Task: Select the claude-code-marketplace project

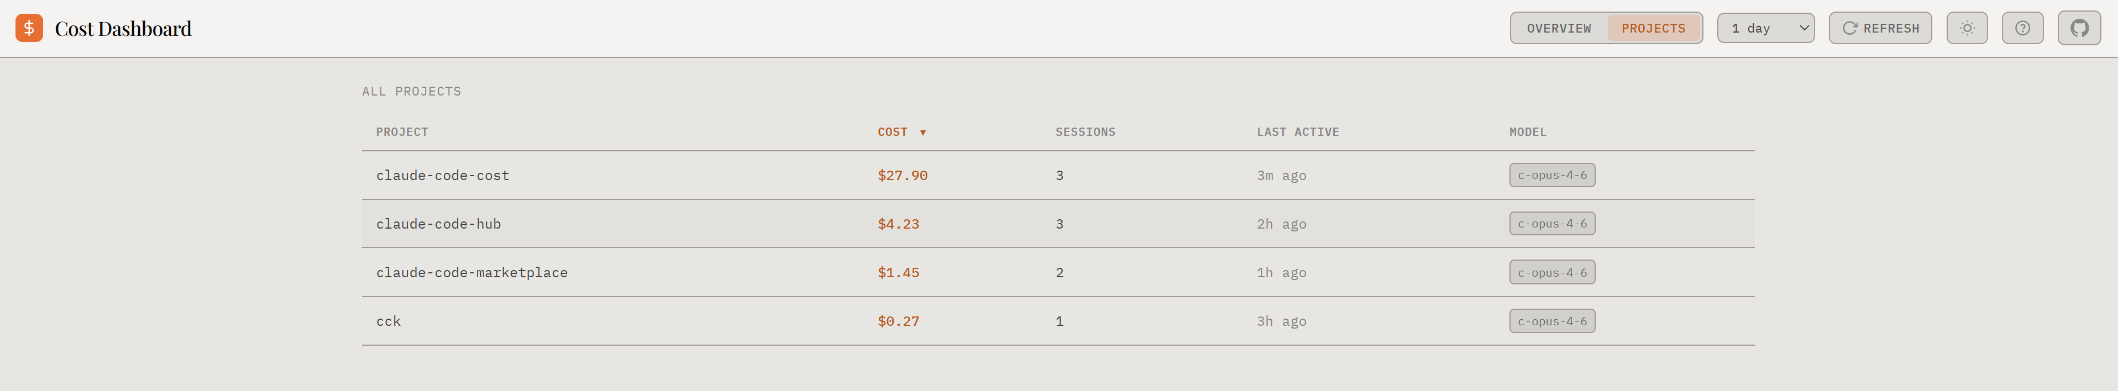Action: pos(471,273)
